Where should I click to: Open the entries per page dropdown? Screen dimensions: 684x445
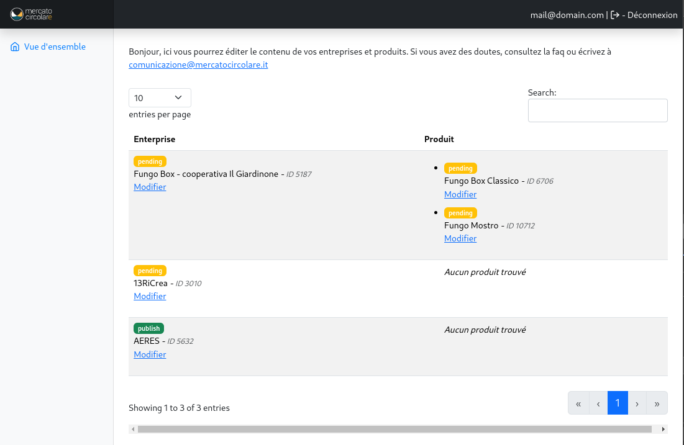pyautogui.click(x=160, y=97)
